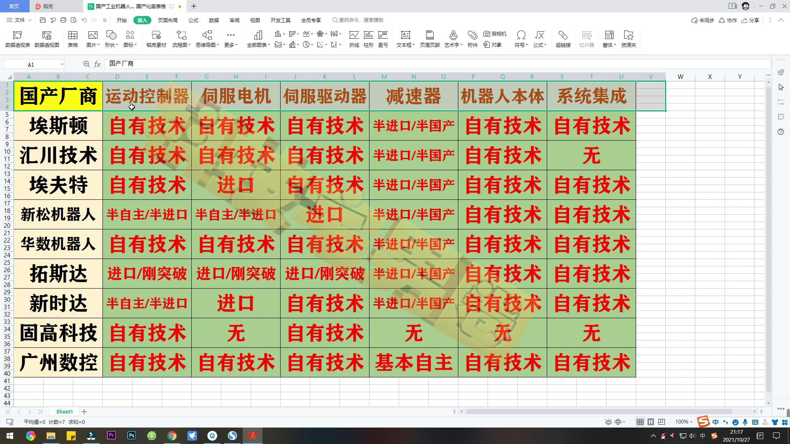This screenshot has height=444, width=790.
Task: Toggle eye protection mode in status bar
Action: (x=608, y=422)
